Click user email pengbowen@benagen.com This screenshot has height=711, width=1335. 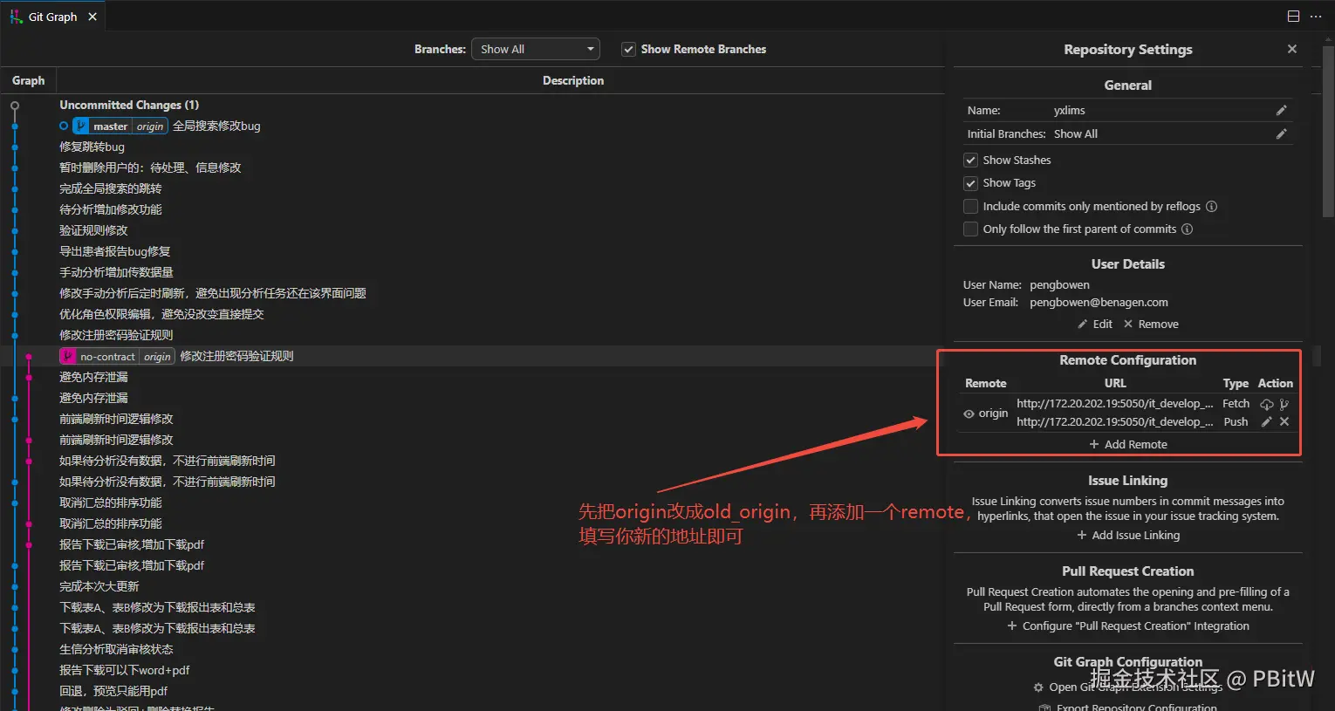[1099, 303]
